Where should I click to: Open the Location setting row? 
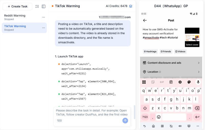[x=171, y=72]
